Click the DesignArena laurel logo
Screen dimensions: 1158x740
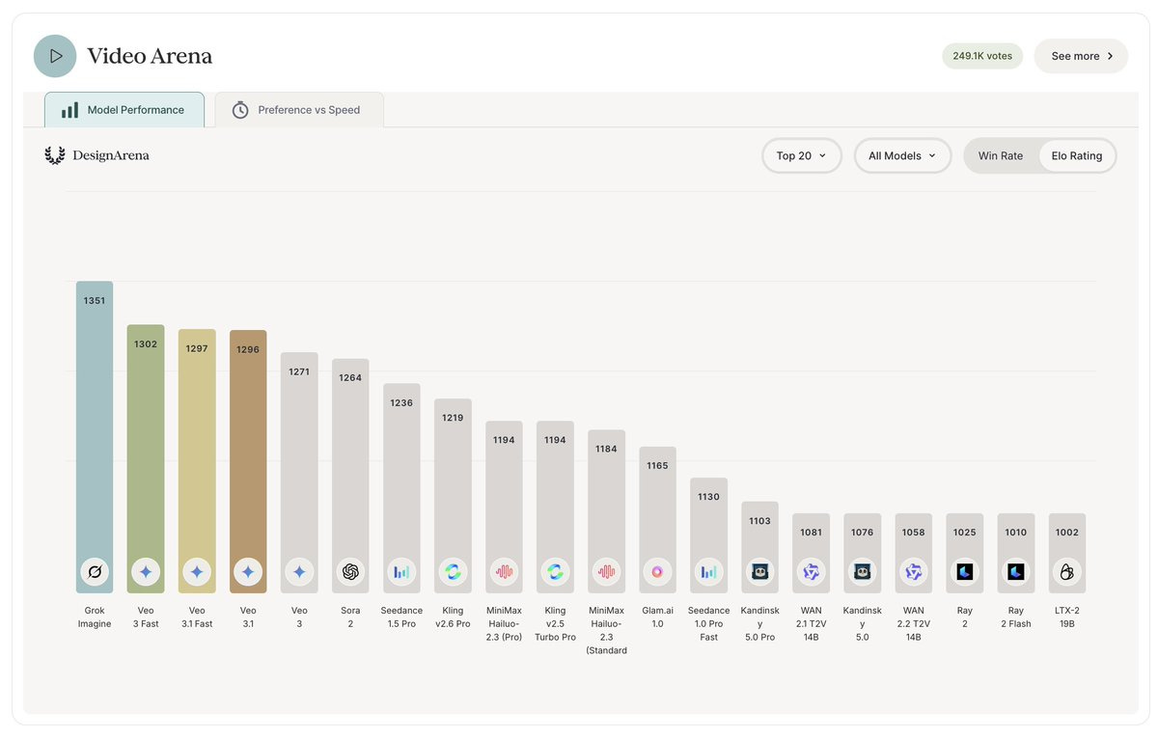[x=55, y=155]
